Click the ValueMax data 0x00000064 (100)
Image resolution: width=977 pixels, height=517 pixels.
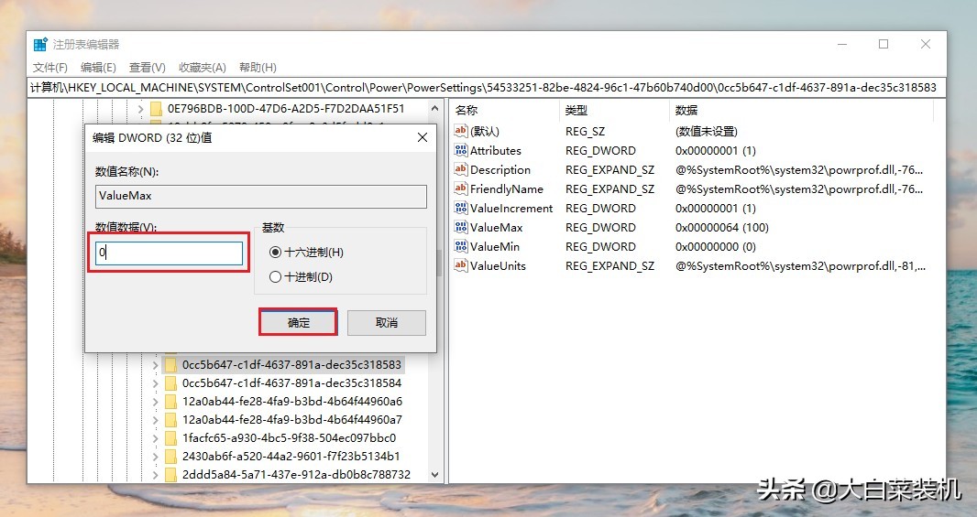[721, 228]
